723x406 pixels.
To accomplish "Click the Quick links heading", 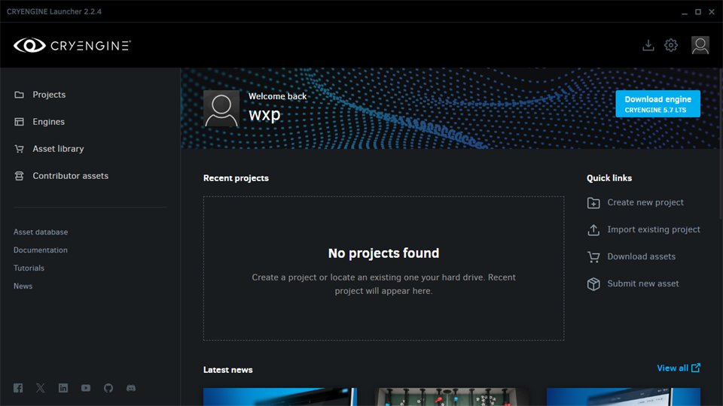I will (x=609, y=178).
